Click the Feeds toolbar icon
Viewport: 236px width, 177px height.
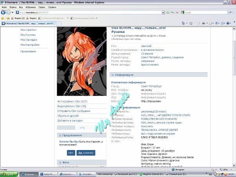tap(191, 23)
